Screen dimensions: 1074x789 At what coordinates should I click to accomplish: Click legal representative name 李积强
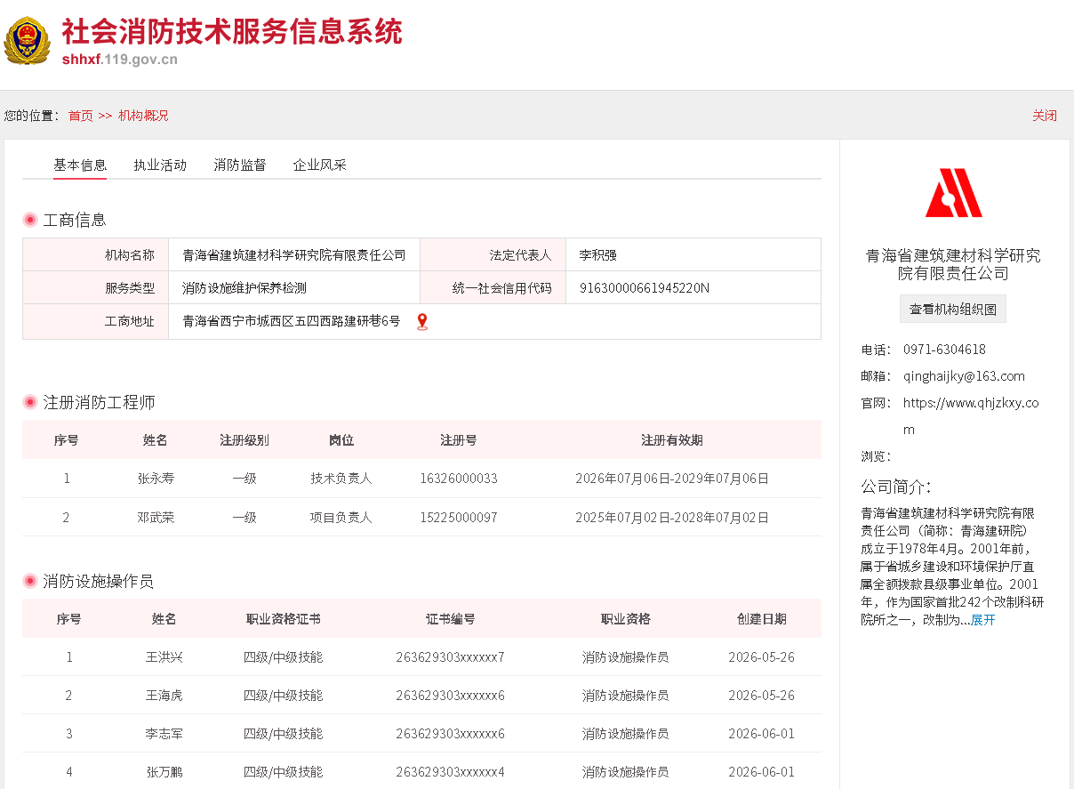[598, 255]
